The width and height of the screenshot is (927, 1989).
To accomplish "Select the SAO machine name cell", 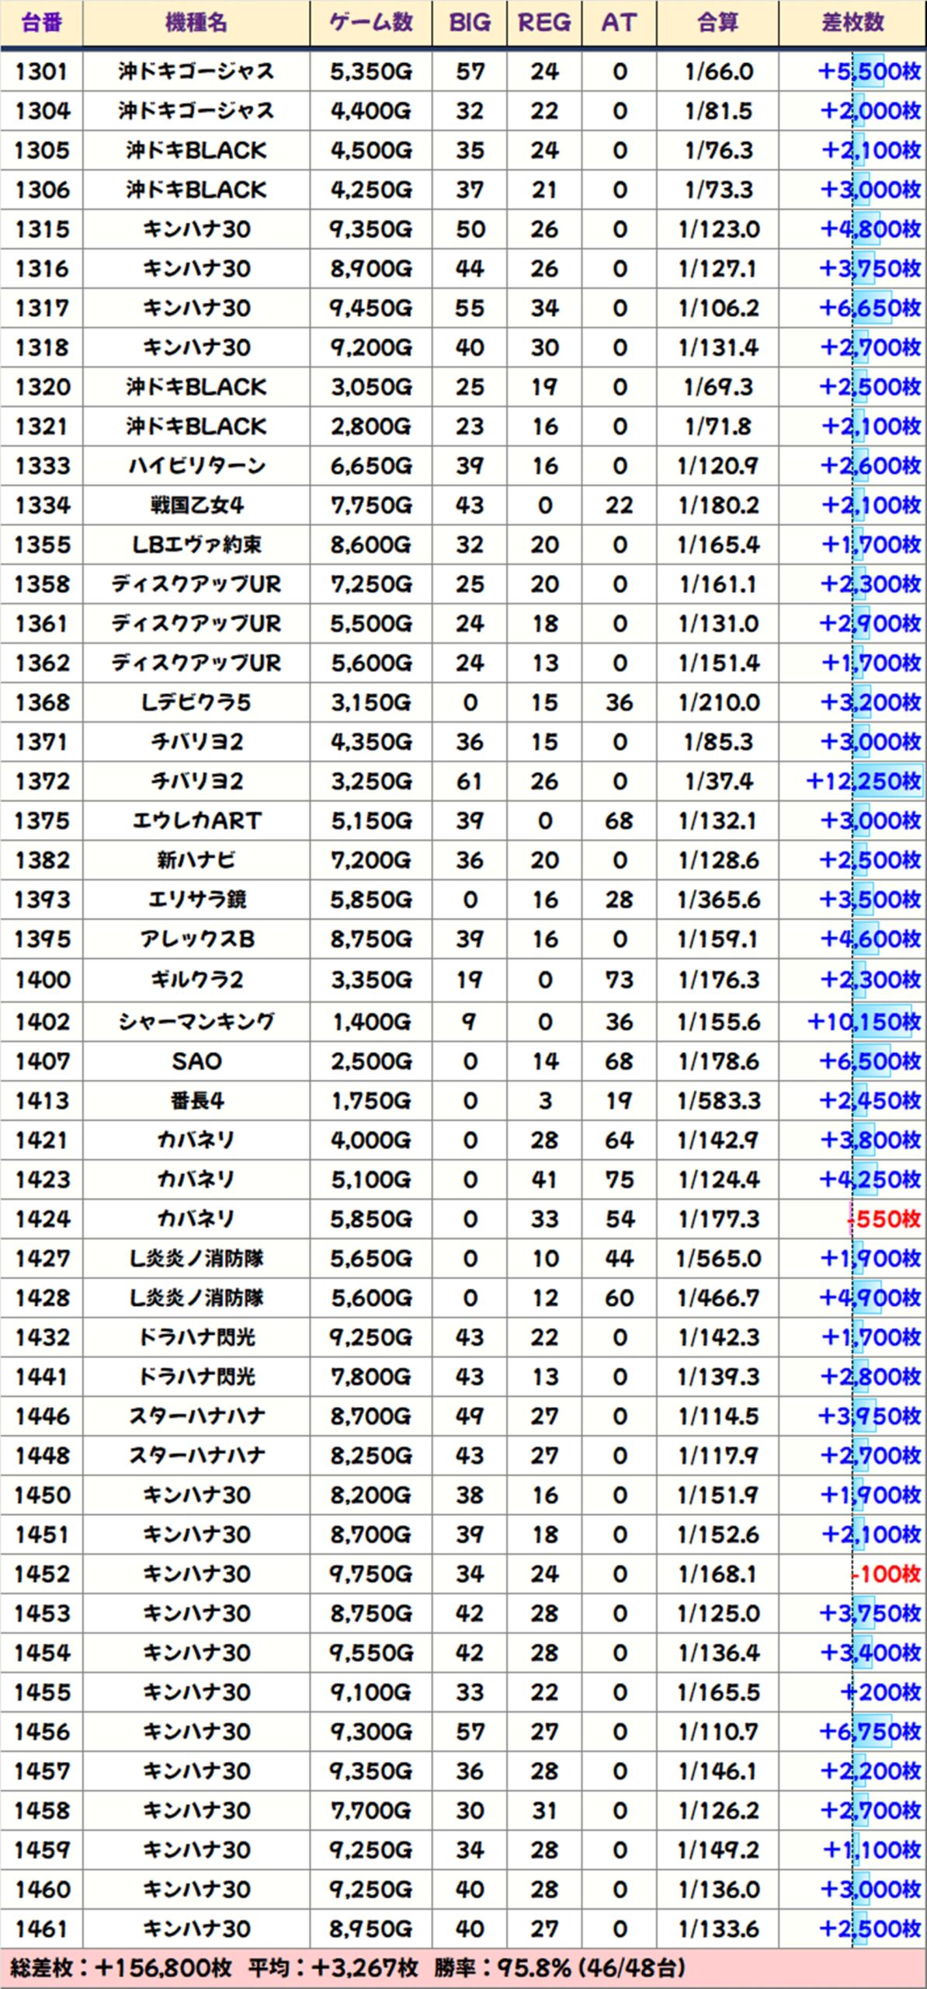I will 196,1061.
